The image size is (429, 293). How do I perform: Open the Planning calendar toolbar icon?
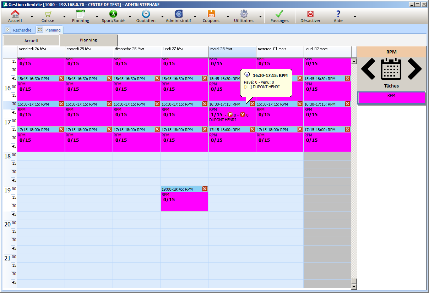(x=81, y=14)
